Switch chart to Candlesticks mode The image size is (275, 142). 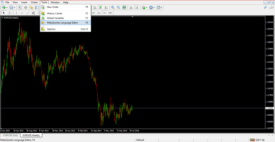point(100,7)
